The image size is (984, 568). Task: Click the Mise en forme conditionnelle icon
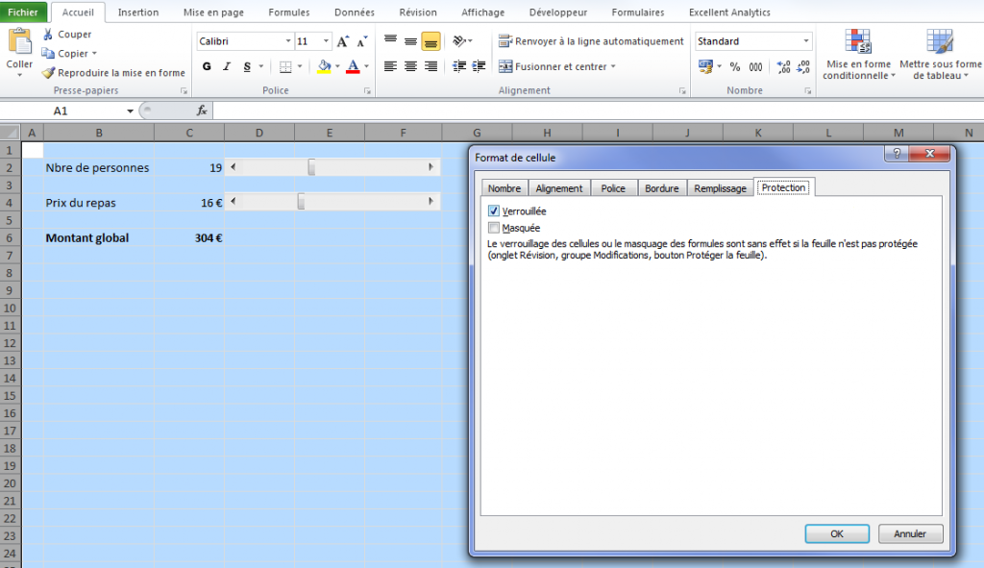(857, 41)
